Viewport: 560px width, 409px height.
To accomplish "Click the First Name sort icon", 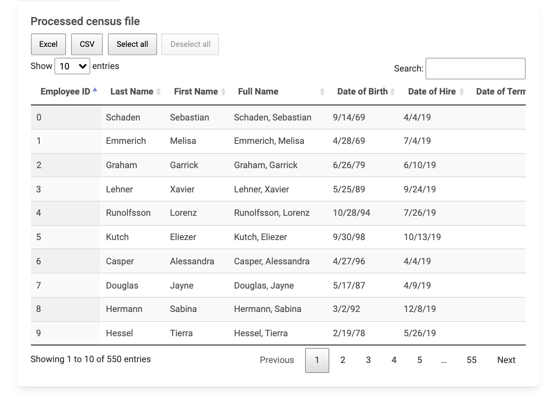I will click(223, 92).
